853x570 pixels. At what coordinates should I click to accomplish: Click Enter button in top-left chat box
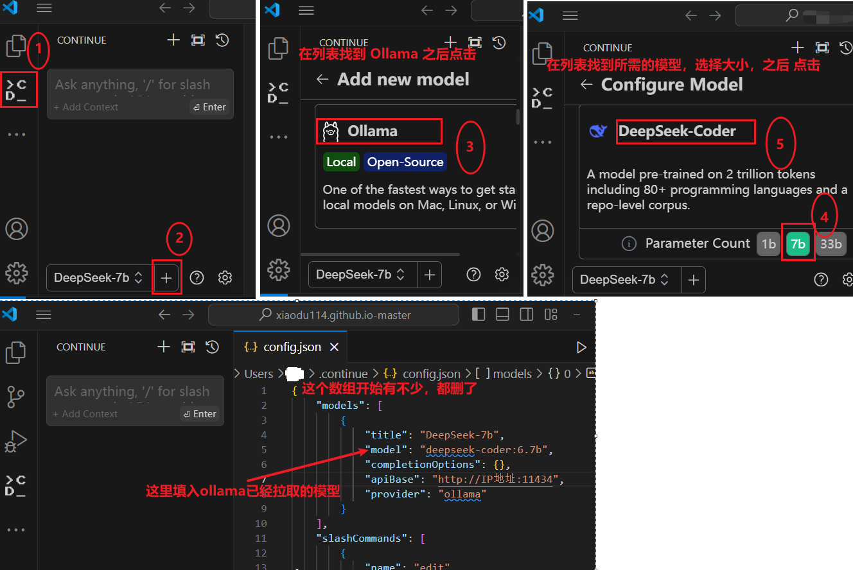pos(210,107)
